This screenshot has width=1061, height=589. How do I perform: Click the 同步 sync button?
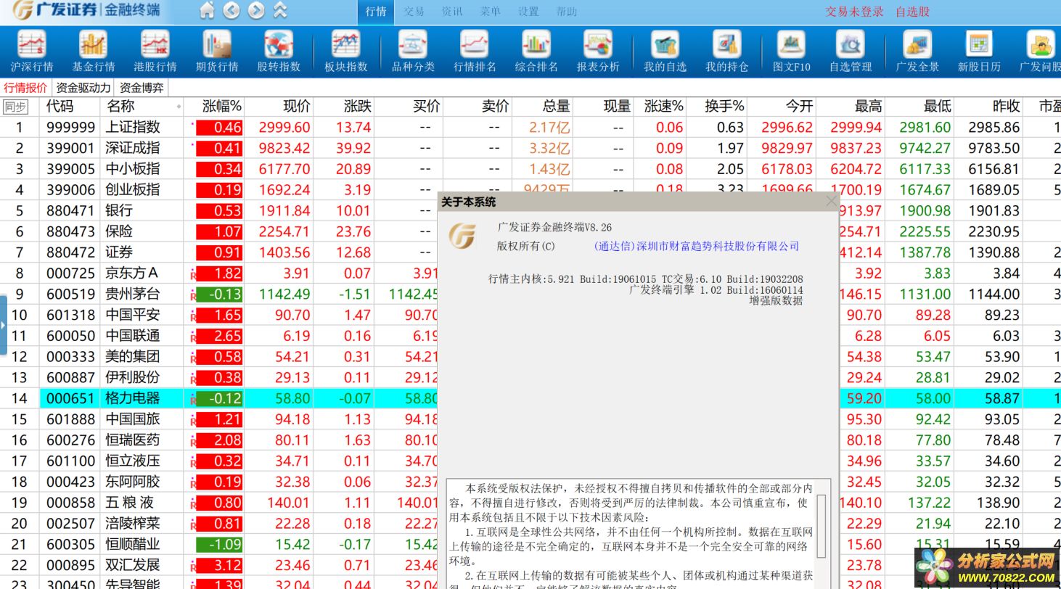point(15,107)
